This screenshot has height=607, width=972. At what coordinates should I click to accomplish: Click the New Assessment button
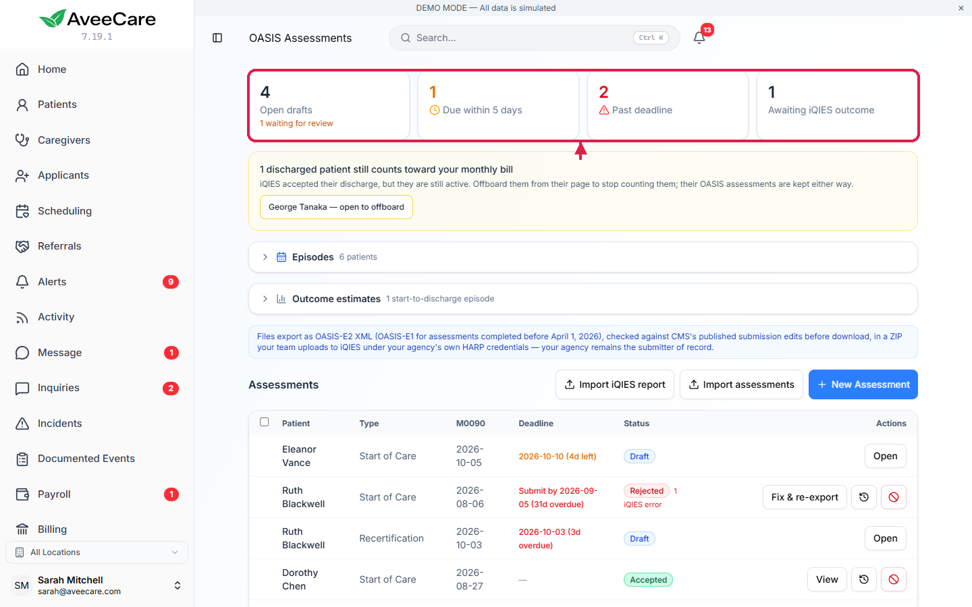click(x=863, y=384)
